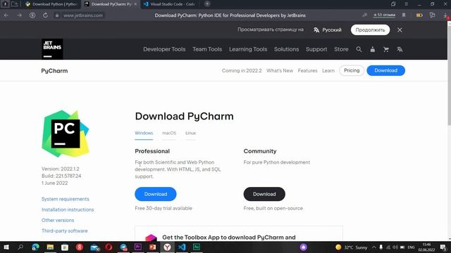The height and width of the screenshot is (253, 451).
Task: Open Premiere Pro from taskbar
Action: 138,247
